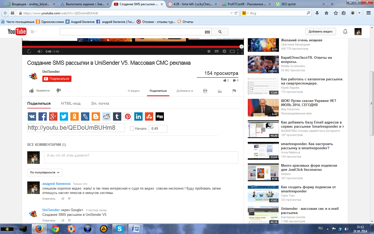Image resolution: width=374 pixels, height=234 pixels.
Task: Click the 'Подписаться' subscribe button
Action: [x=57, y=79]
